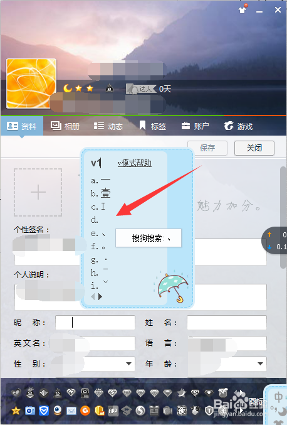Click the yellow star Qzone icon
The image size is (287, 425).
point(16,411)
